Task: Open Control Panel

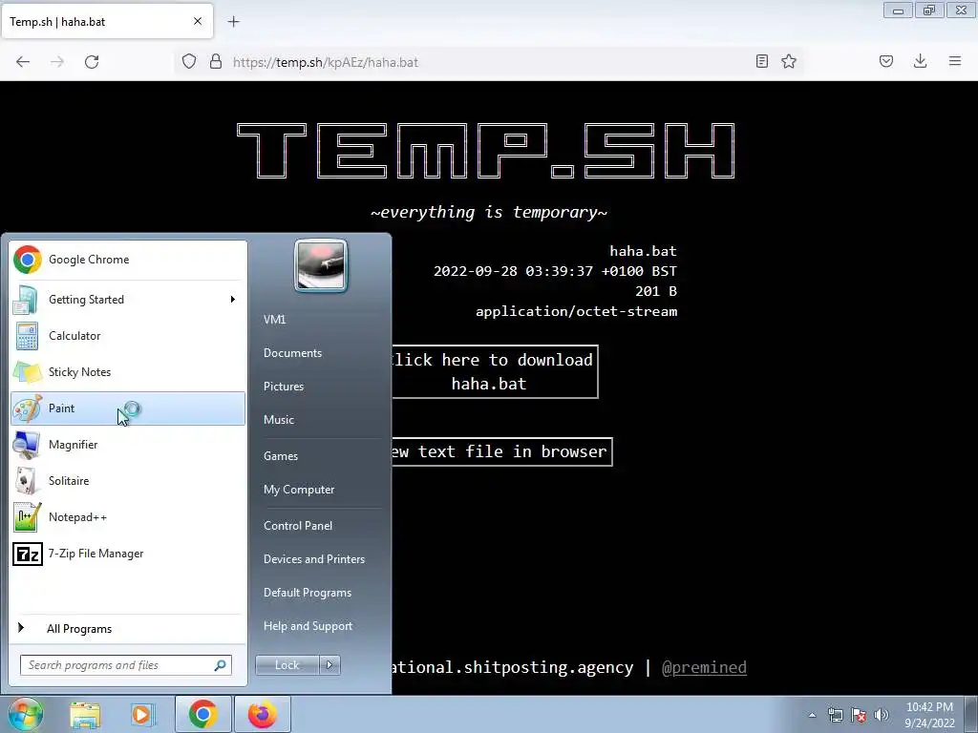Action: (x=298, y=526)
